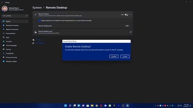
Task: Open the Remote Desktop users row
Action: coord(83,32)
